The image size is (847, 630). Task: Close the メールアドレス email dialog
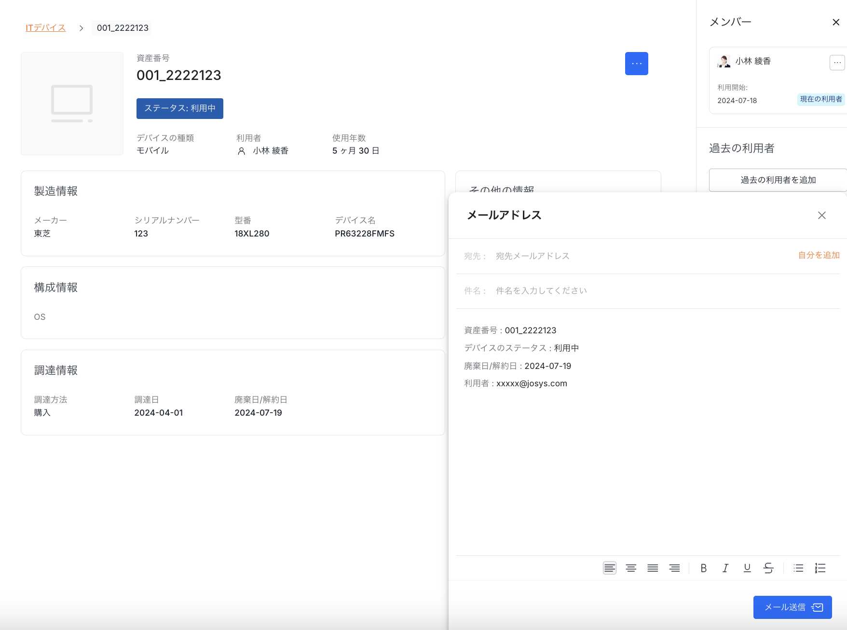coord(821,215)
